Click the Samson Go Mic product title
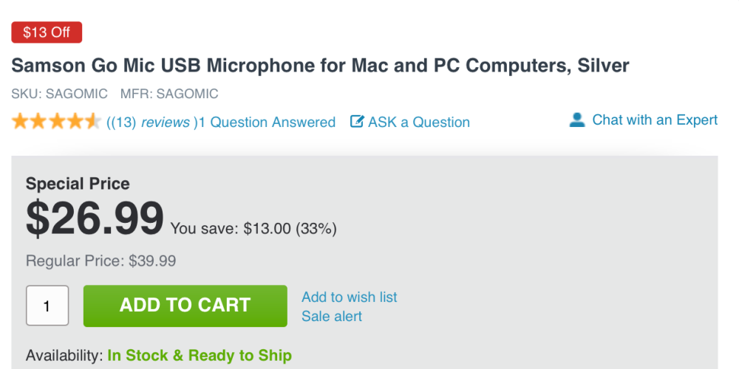739x369 pixels. pyautogui.click(x=320, y=65)
